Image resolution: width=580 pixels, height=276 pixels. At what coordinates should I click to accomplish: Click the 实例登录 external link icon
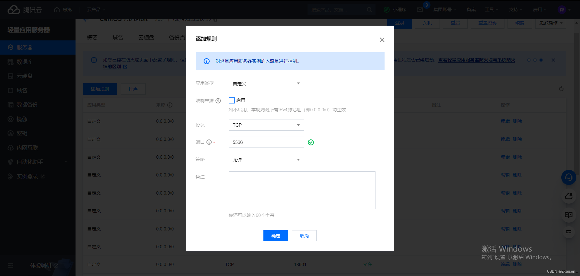pos(43,176)
